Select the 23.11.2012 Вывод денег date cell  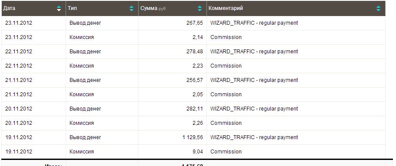(x=34, y=23)
